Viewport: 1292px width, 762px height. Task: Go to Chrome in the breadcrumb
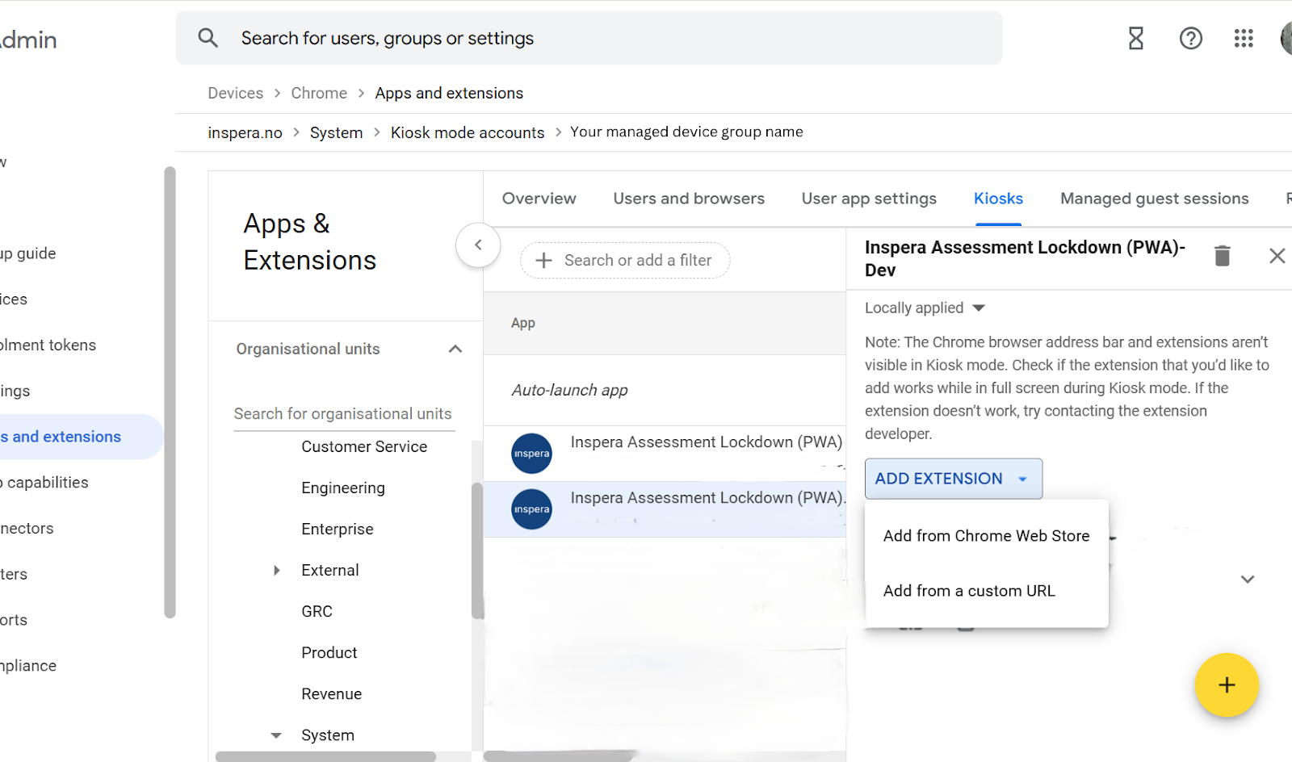(x=319, y=93)
